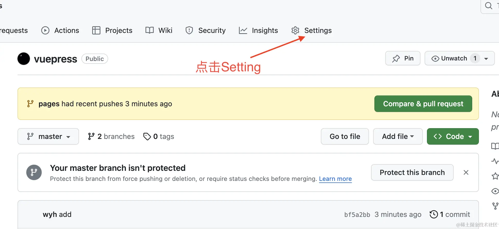Click the Wiki book icon
The height and width of the screenshot is (229, 499).
pos(150,30)
